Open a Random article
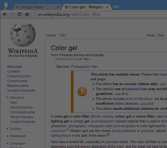This screenshot has height=148, width=167. [18, 86]
